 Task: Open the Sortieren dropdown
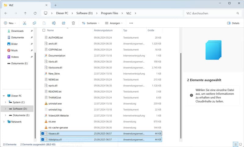coord(90,23)
